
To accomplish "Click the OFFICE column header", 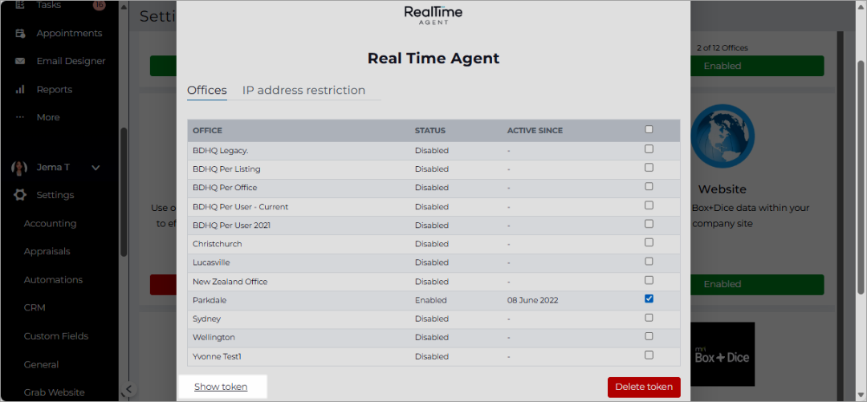I will click(x=207, y=131).
